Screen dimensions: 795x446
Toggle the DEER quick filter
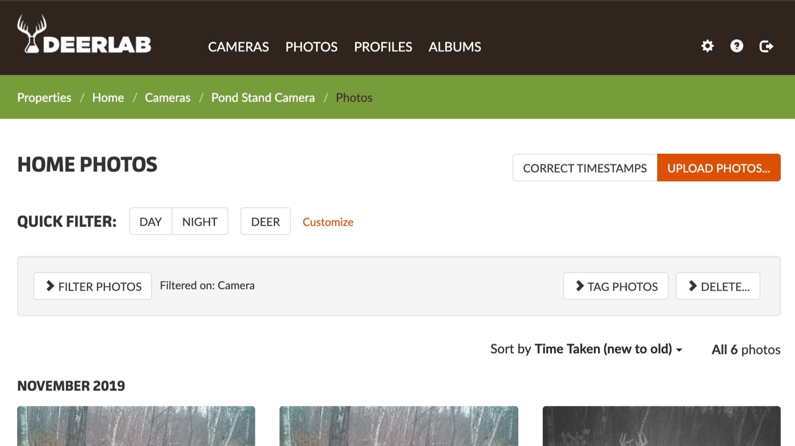point(265,222)
